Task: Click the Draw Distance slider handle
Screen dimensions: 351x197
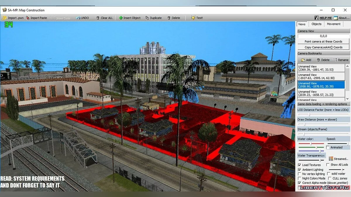Action: 304,124
